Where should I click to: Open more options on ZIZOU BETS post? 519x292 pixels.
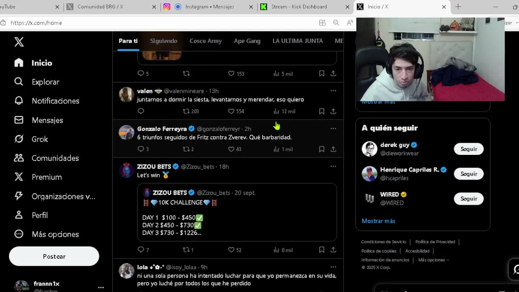click(333, 166)
